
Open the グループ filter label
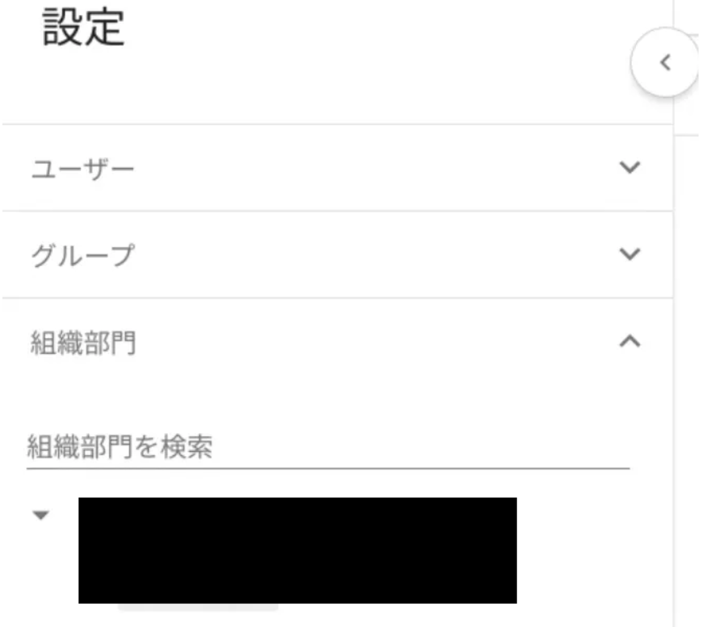(82, 255)
